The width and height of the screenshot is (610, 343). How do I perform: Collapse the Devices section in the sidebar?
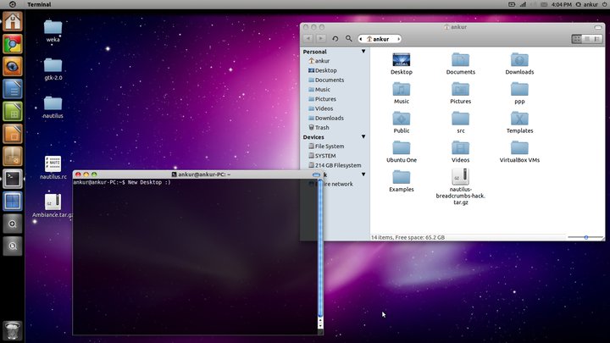click(363, 136)
